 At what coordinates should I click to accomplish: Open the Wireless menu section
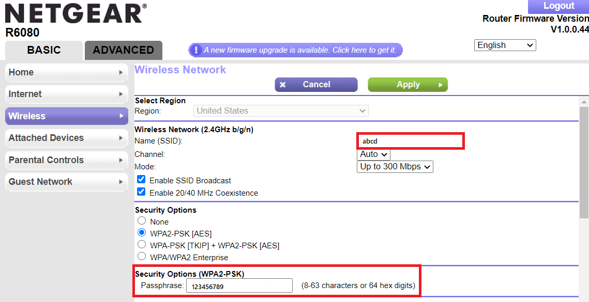pos(66,116)
